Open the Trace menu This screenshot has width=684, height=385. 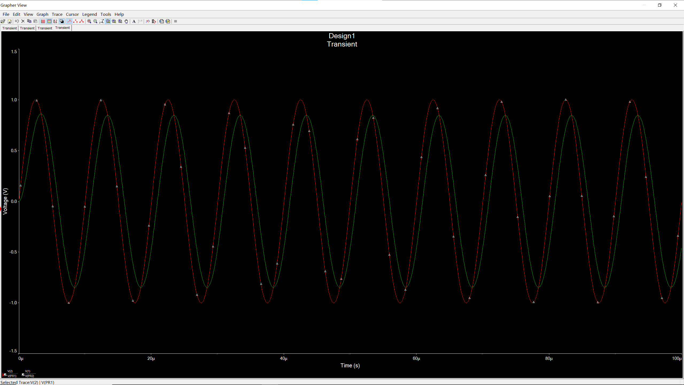(57, 14)
